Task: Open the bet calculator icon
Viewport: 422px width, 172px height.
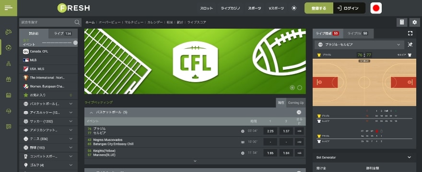Action: [402, 22]
